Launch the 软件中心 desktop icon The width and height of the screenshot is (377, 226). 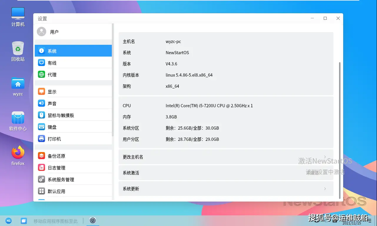point(18,121)
